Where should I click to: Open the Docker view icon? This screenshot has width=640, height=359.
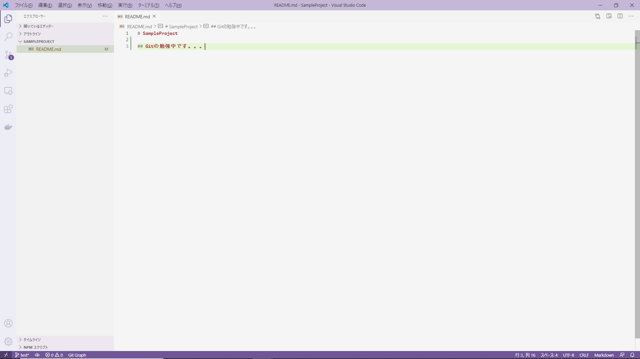(x=8, y=127)
